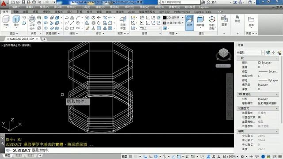Toggle grid display in the status bar
This screenshot has height=159, width=283.
(130, 156)
